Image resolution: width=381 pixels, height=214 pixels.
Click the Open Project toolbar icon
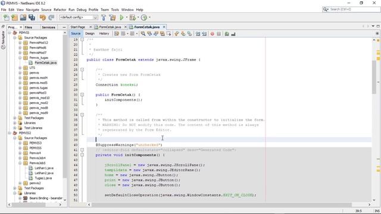pos(23,17)
